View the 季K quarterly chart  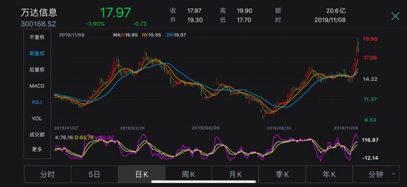click(x=282, y=175)
